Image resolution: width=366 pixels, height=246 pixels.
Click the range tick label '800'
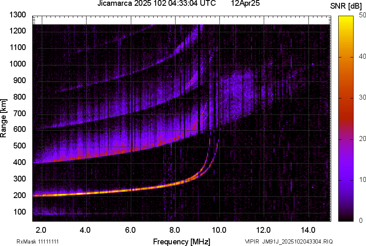pyautogui.click(x=19, y=96)
